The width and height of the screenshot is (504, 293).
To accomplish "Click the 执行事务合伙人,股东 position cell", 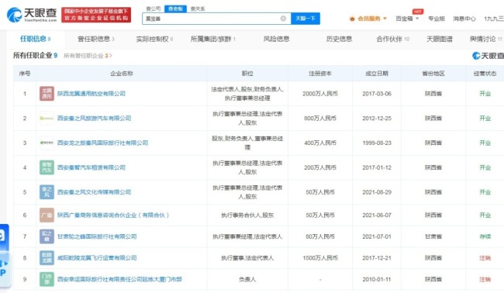I will (247, 215).
